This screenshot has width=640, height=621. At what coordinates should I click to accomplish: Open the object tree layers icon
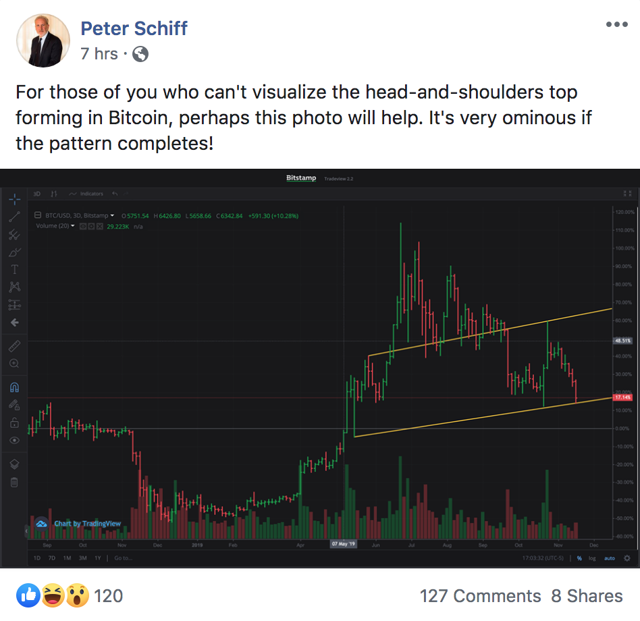tap(15, 464)
